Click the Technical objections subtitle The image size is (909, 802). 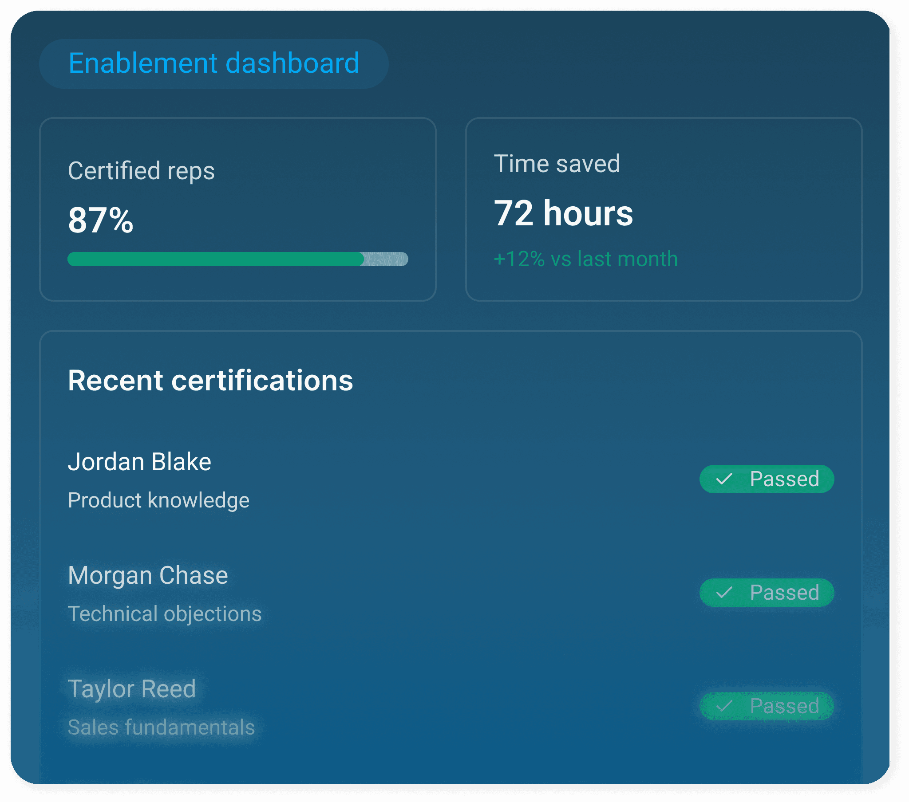[x=165, y=614]
